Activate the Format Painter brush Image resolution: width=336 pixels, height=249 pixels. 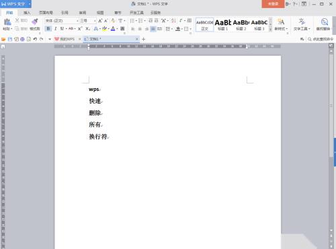coord(35,22)
